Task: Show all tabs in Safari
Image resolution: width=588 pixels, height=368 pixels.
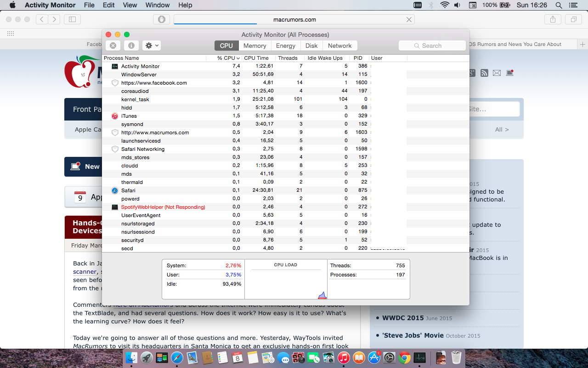Action: click(573, 19)
